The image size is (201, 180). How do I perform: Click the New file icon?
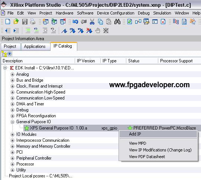coord(8,22)
